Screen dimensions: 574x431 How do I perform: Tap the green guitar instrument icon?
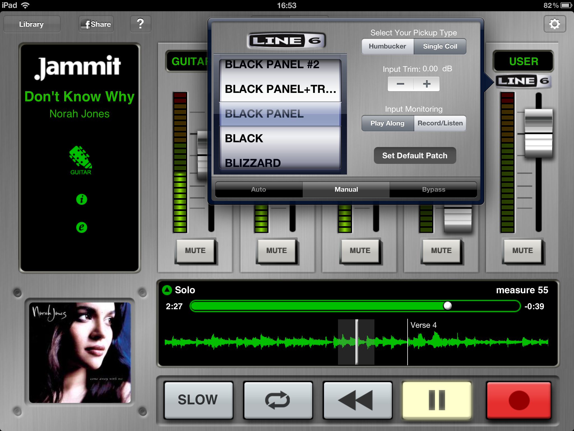click(81, 161)
